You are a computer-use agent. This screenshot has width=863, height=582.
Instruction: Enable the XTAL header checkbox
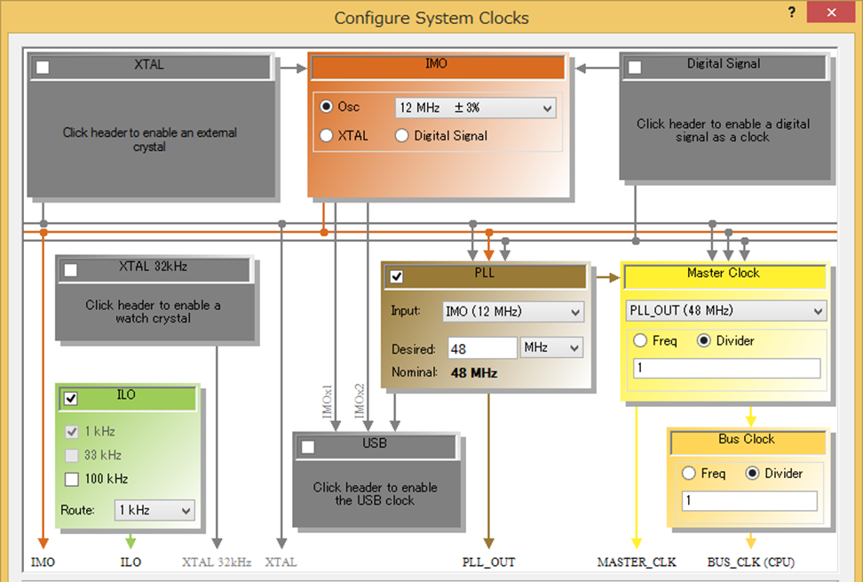click(43, 68)
